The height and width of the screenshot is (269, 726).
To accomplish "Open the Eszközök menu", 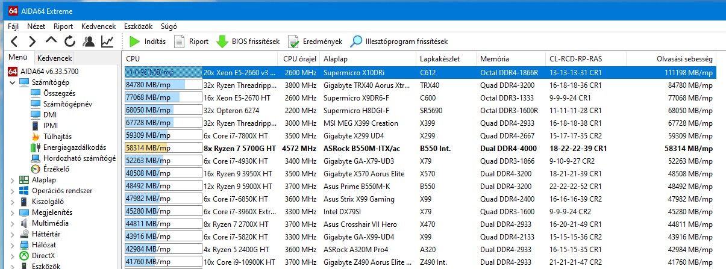I will (138, 26).
